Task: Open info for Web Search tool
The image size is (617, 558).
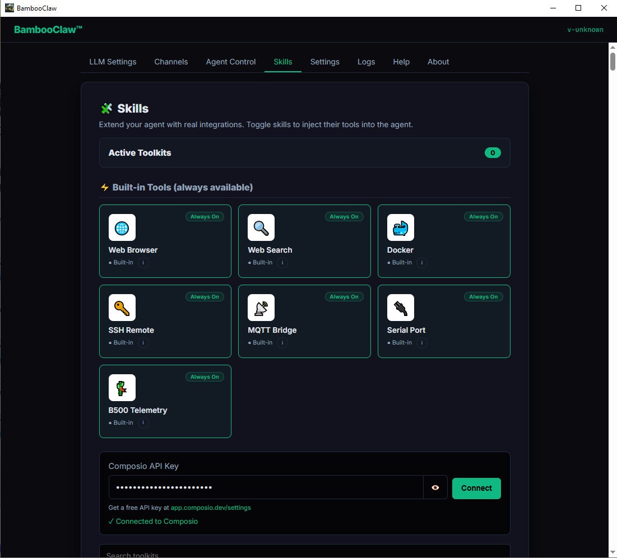Action: tap(282, 262)
